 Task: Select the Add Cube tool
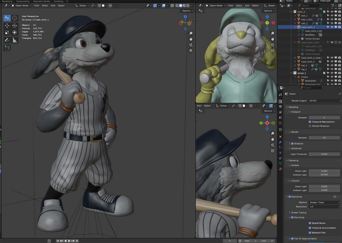pyautogui.click(x=7, y=48)
